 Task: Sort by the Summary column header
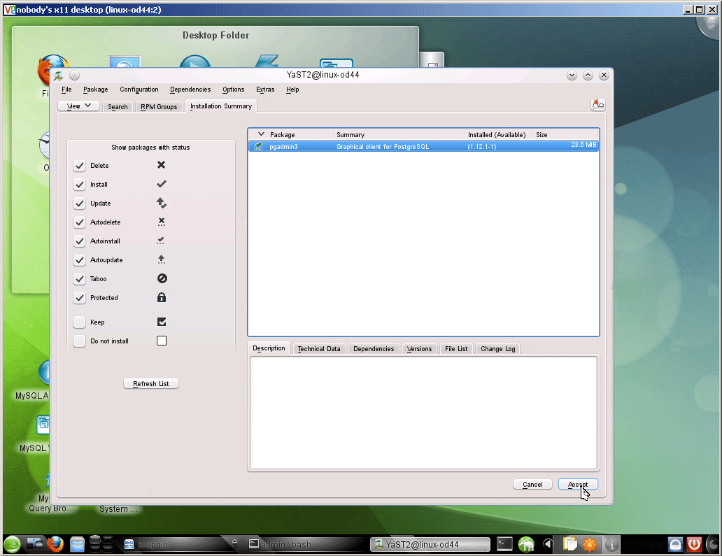351,134
